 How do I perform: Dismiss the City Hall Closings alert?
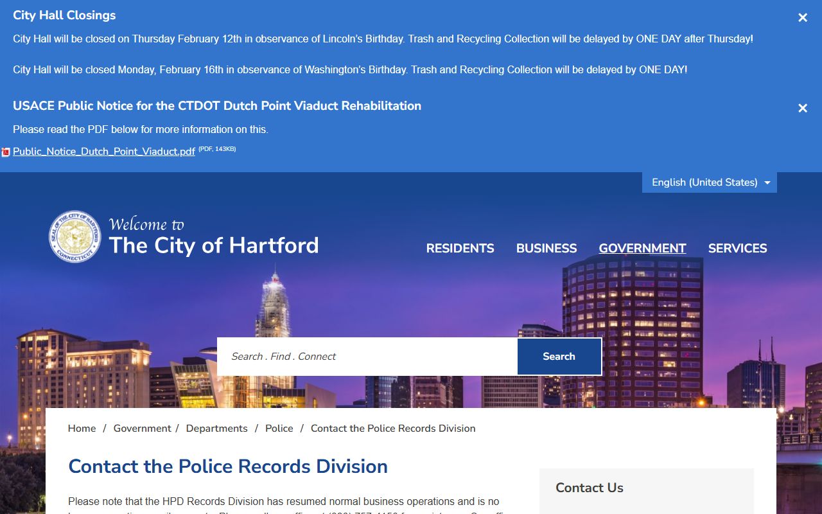[802, 18]
